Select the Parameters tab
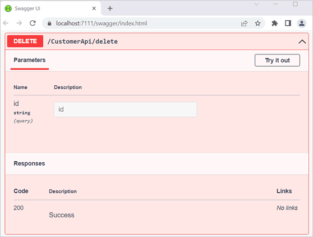The width and height of the screenshot is (313, 237). [x=30, y=60]
